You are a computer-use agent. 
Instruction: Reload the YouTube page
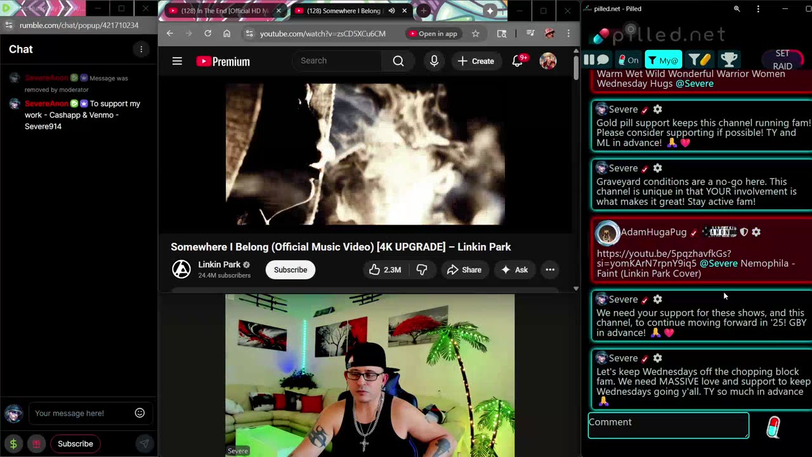pos(207,34)
